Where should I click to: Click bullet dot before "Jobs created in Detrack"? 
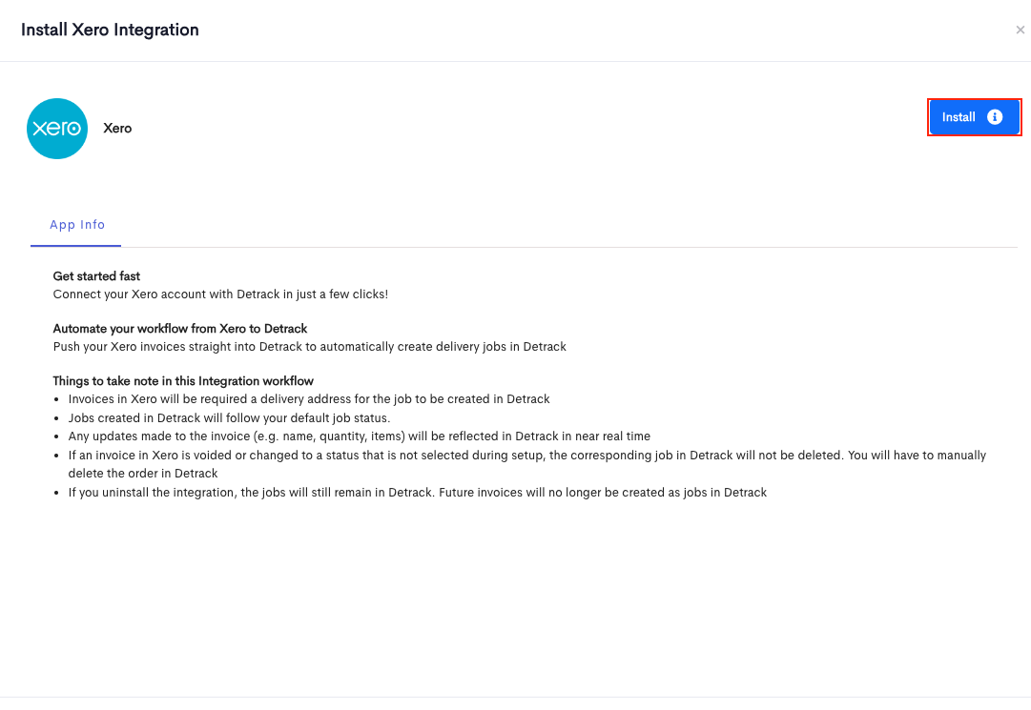58,418
